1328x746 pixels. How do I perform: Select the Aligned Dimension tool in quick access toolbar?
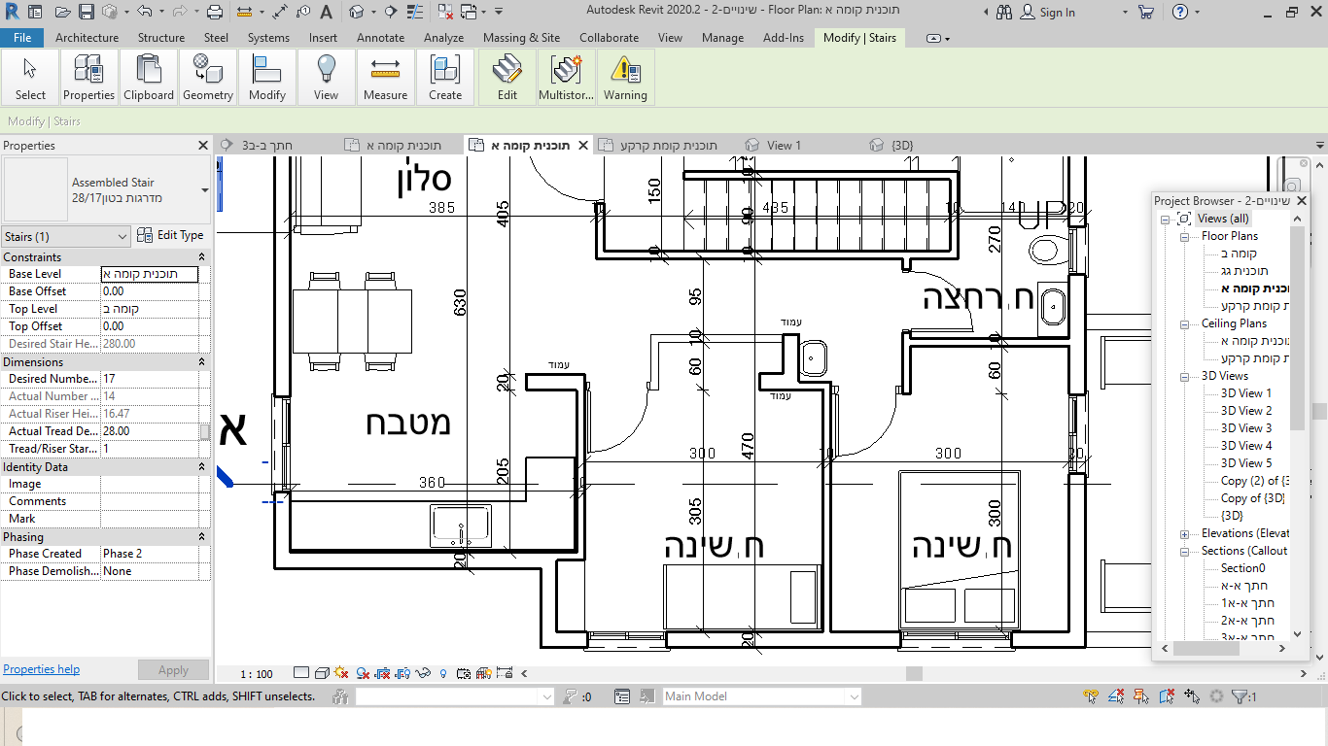(280, 12)
